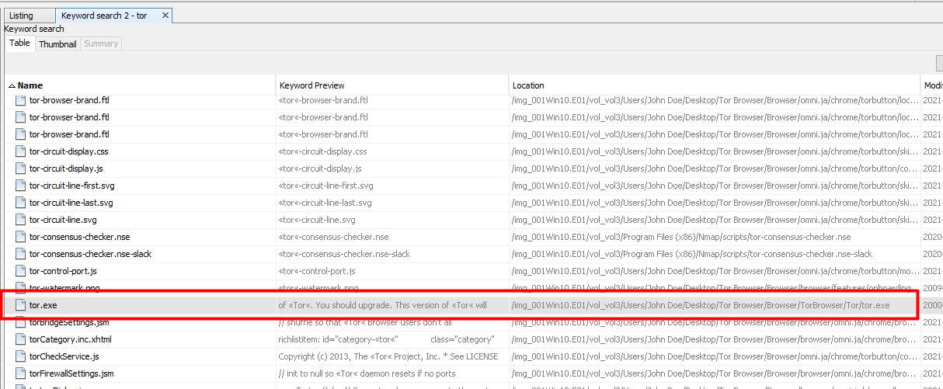
Task: Sort results by the Keyword Preview column
Action: pos(311,85)
